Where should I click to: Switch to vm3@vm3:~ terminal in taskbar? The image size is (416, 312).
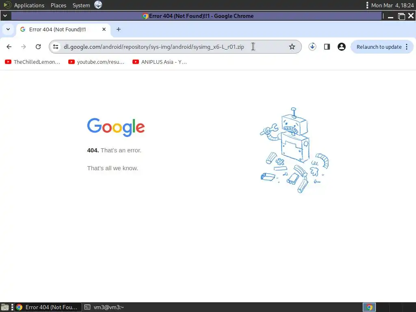tap(104, 307)
